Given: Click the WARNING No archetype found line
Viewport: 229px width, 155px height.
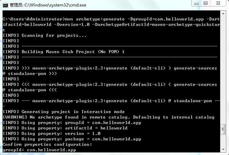Looking at the screenshot, I should [108, 117].
